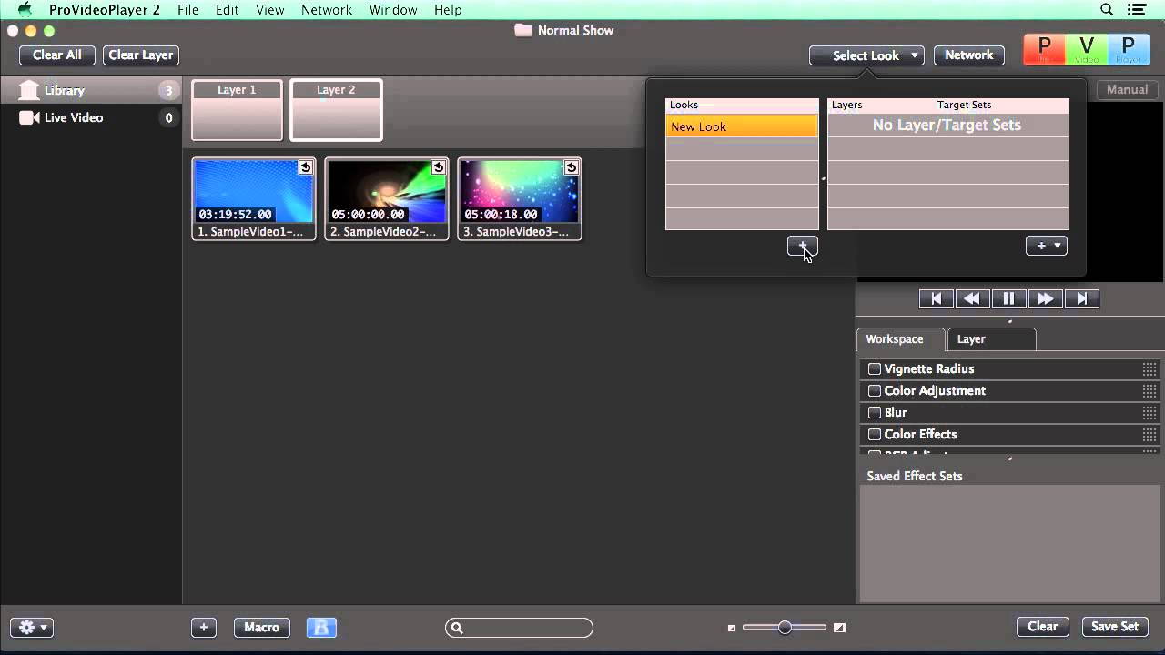Toggle loop icon on SampleVideo3 thumbnail
This screenshot has width=1165, height=655.
click(x=571, y=167)
